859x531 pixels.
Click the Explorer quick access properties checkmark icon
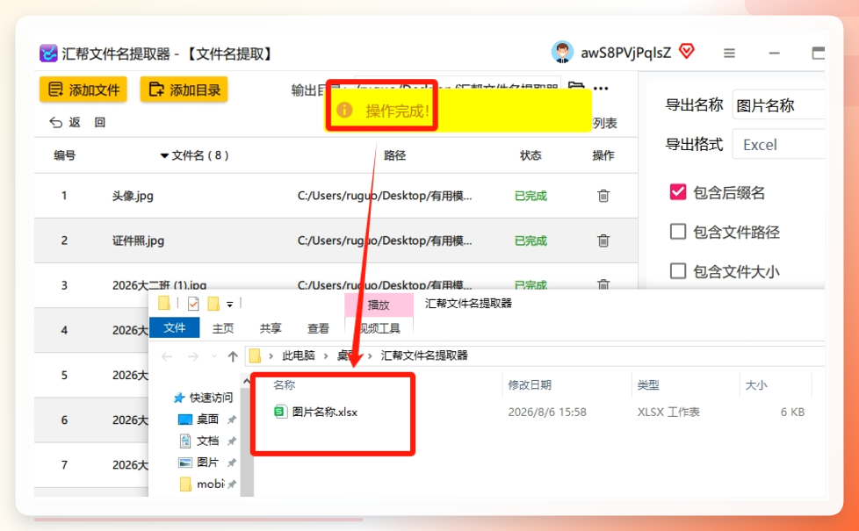tap(193, 304)
